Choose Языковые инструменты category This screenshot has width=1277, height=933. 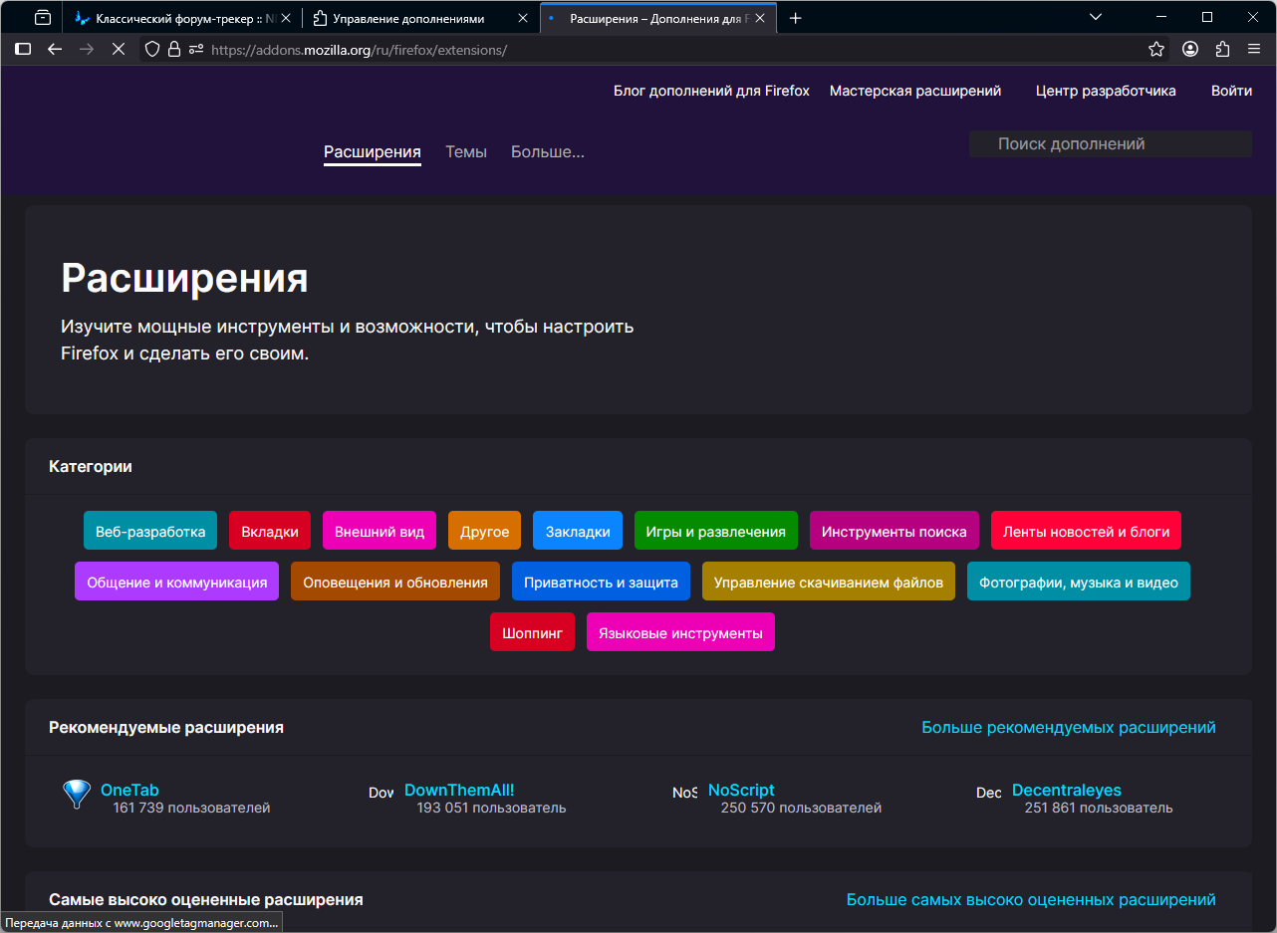point(681,632)
